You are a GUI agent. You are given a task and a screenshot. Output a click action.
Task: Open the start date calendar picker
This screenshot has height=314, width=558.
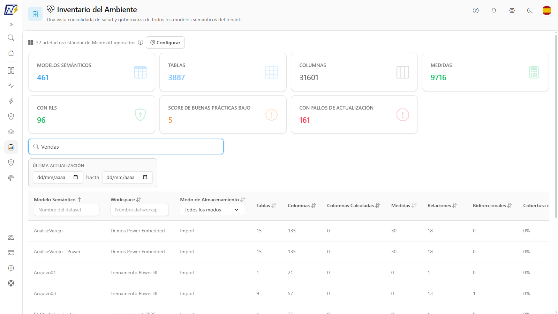pos(76,177)
